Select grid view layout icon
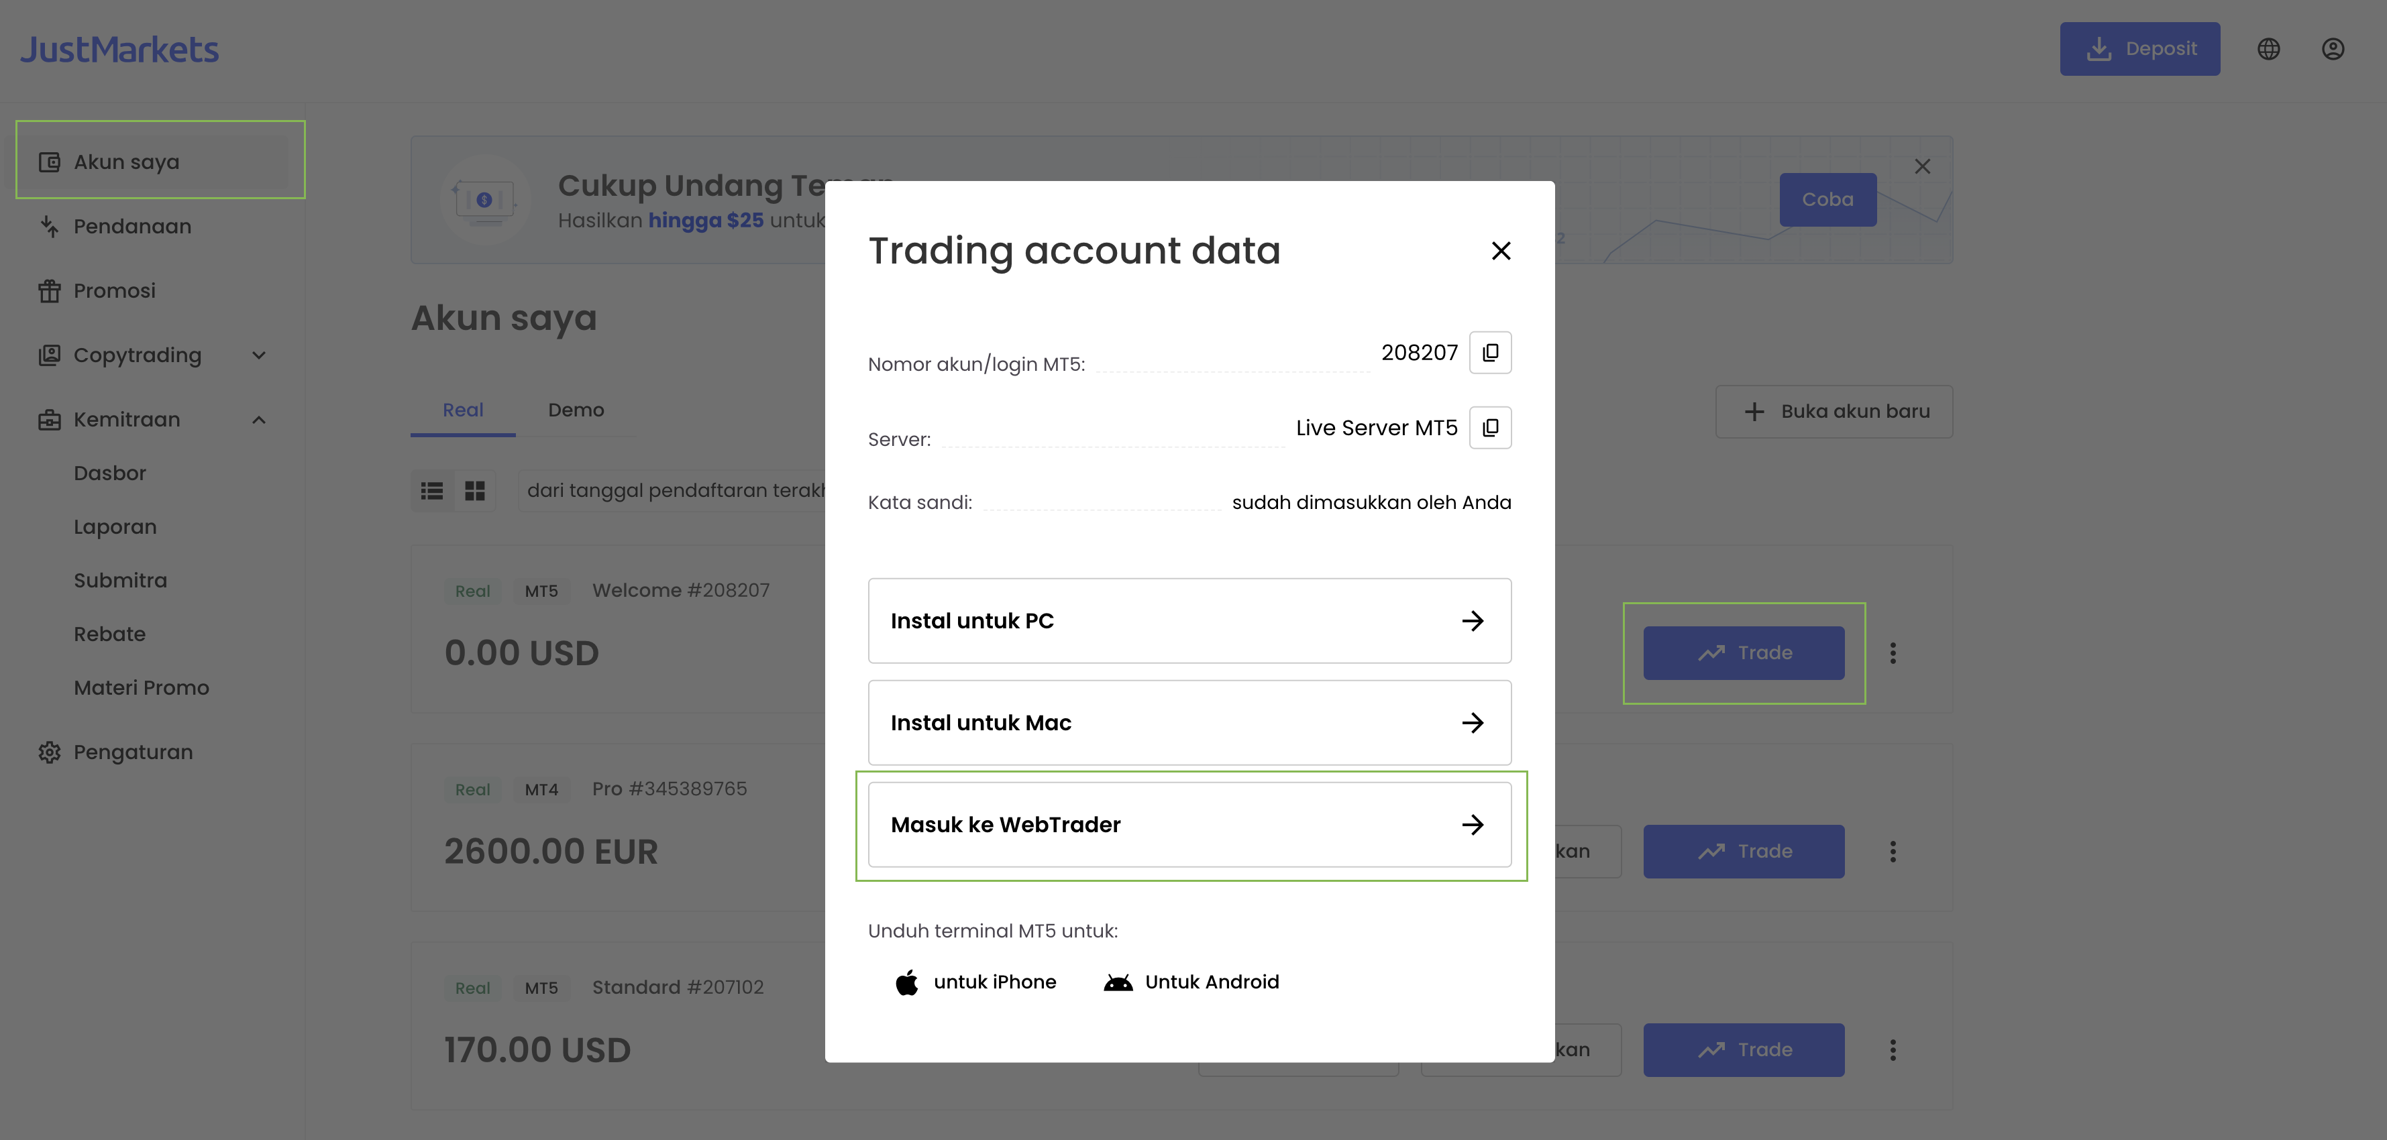This screenshot has height=1140, width=2387. (x=474, y=491)
